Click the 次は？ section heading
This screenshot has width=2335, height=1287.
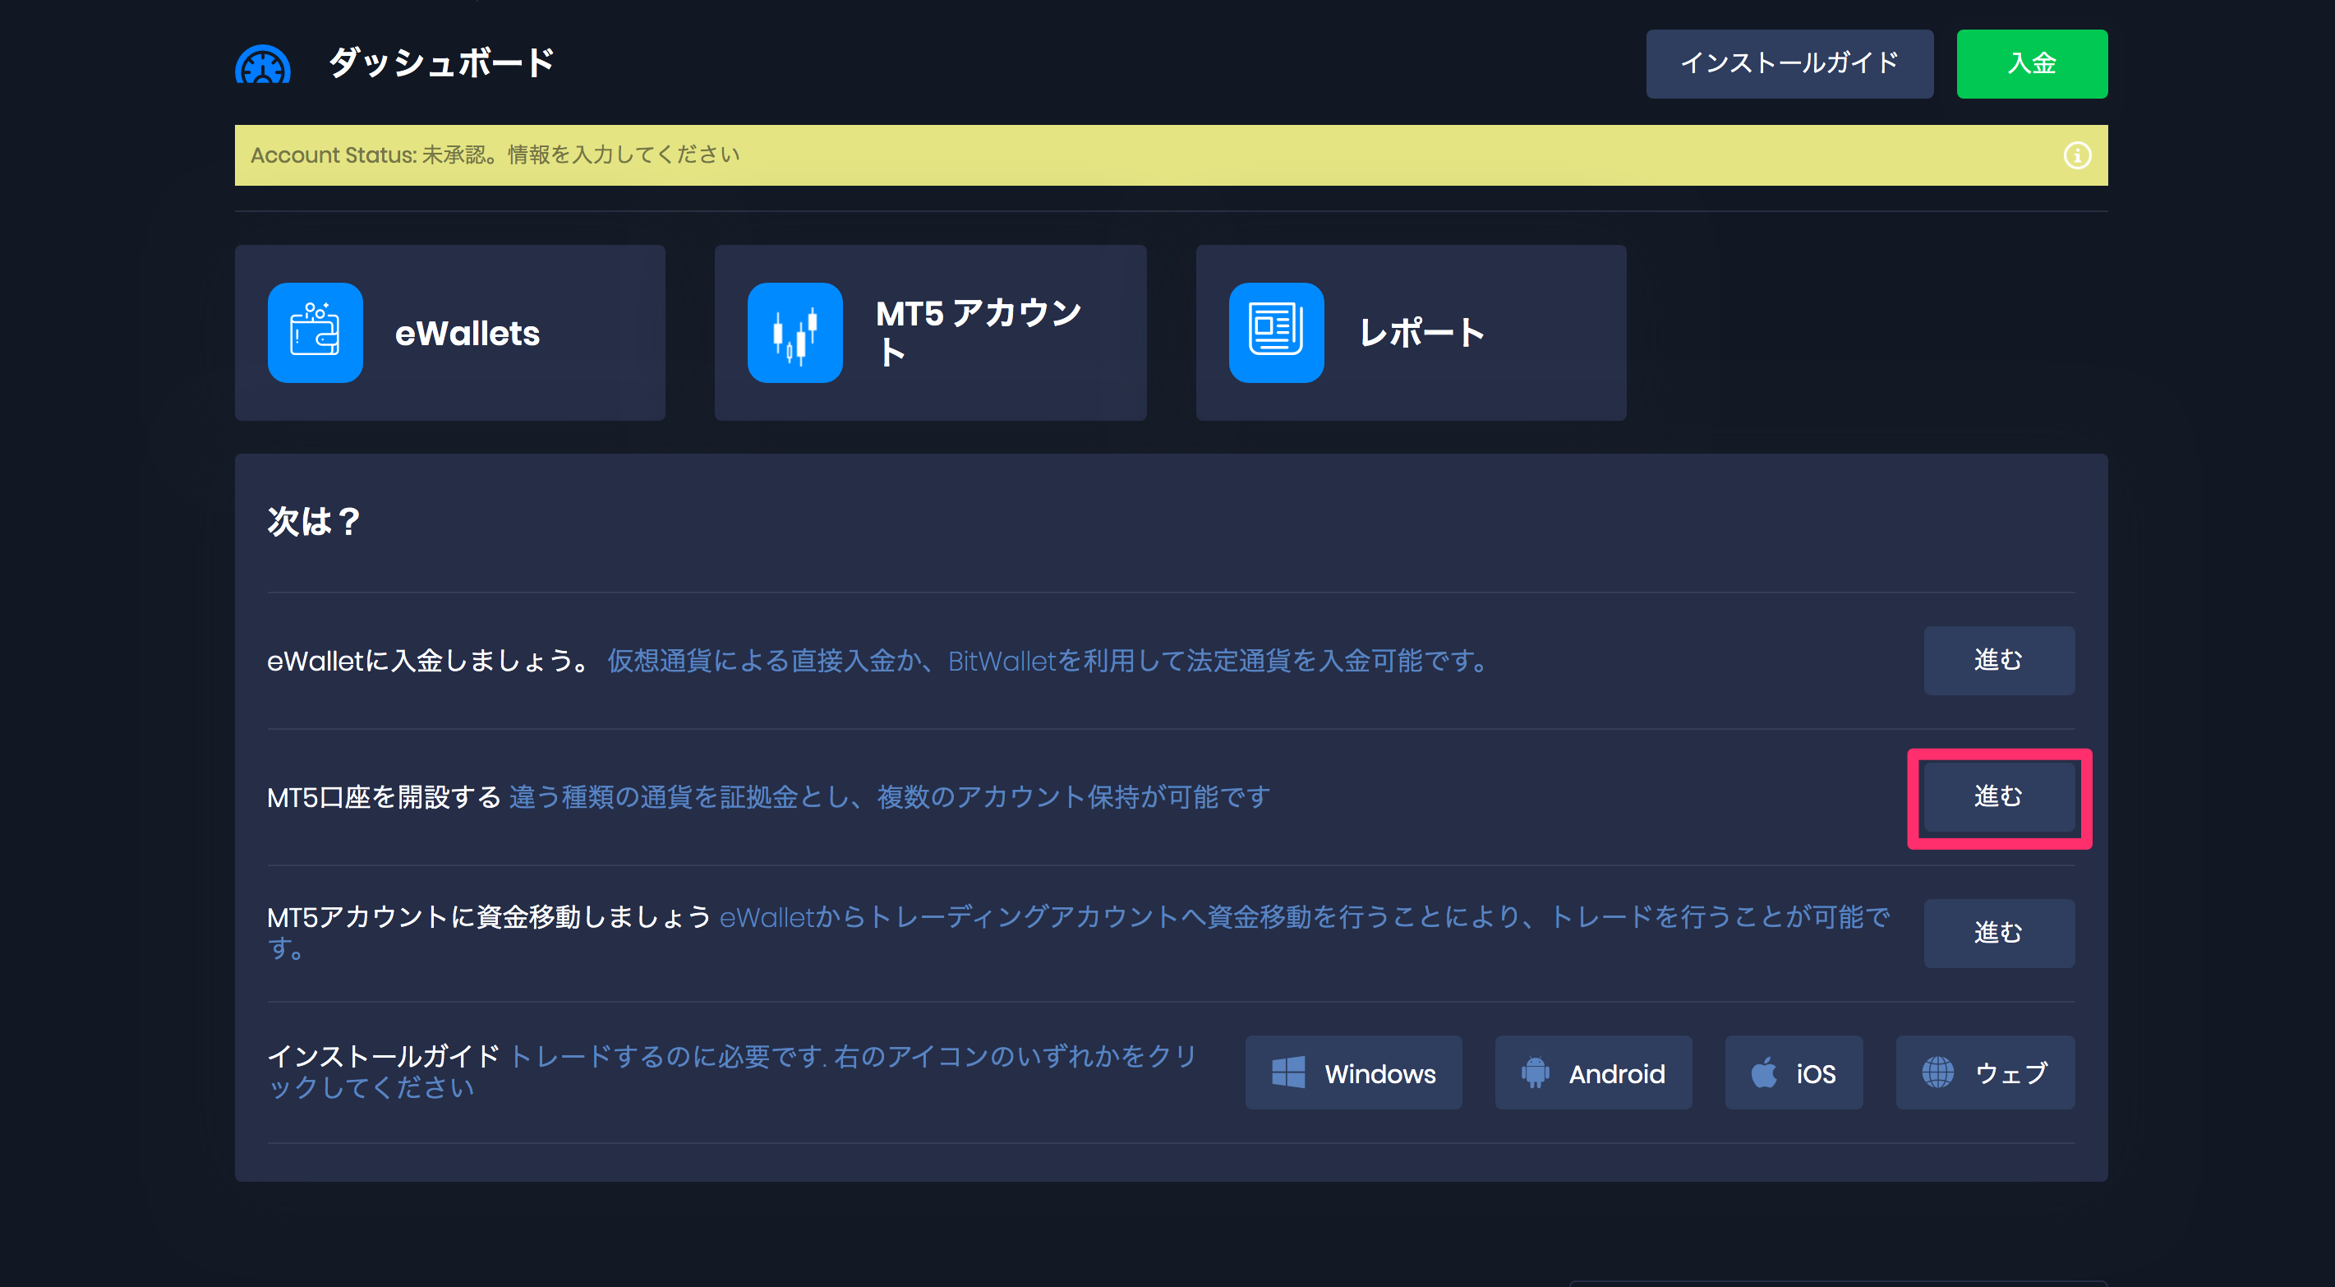[x=314, y=522]
